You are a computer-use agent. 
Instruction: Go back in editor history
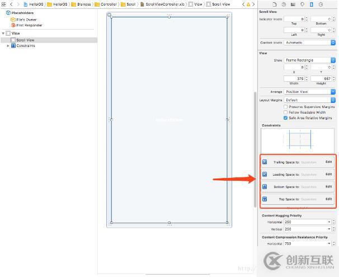(x=11, y=4)
